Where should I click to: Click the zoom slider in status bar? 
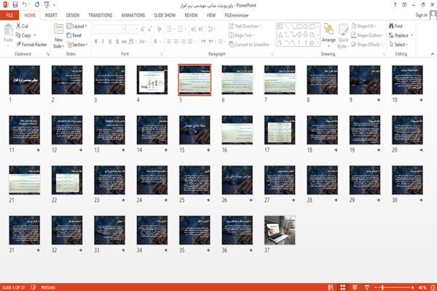click(x=394, y=287)
